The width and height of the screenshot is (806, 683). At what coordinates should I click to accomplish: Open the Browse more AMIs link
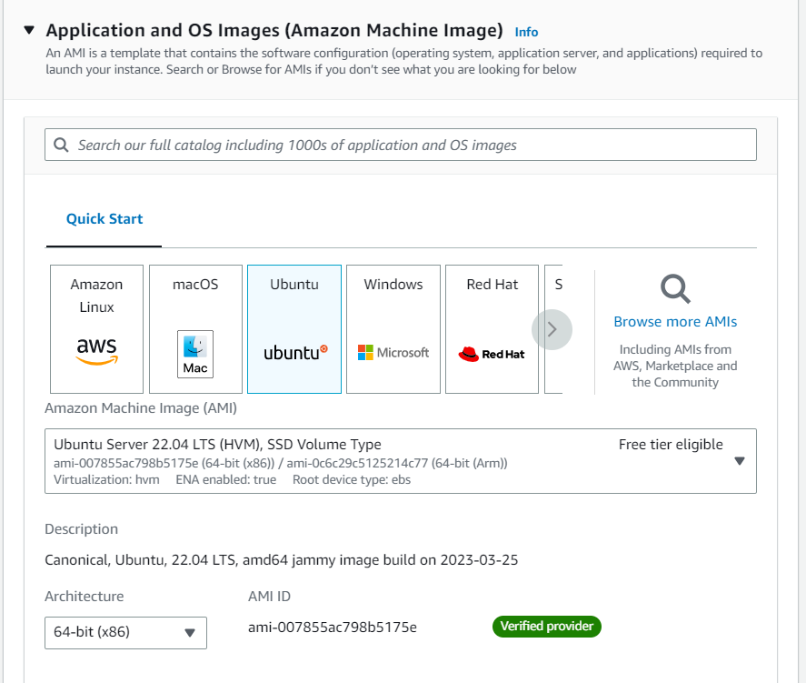pos(675,322)
